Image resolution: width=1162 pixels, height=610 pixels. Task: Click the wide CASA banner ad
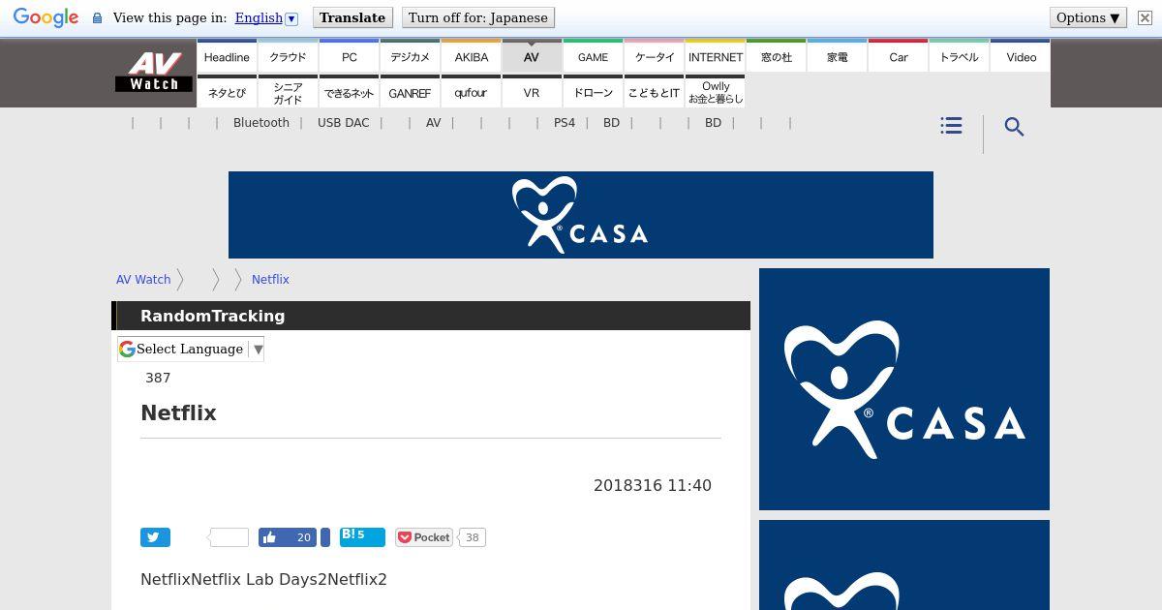coord(581,215)
